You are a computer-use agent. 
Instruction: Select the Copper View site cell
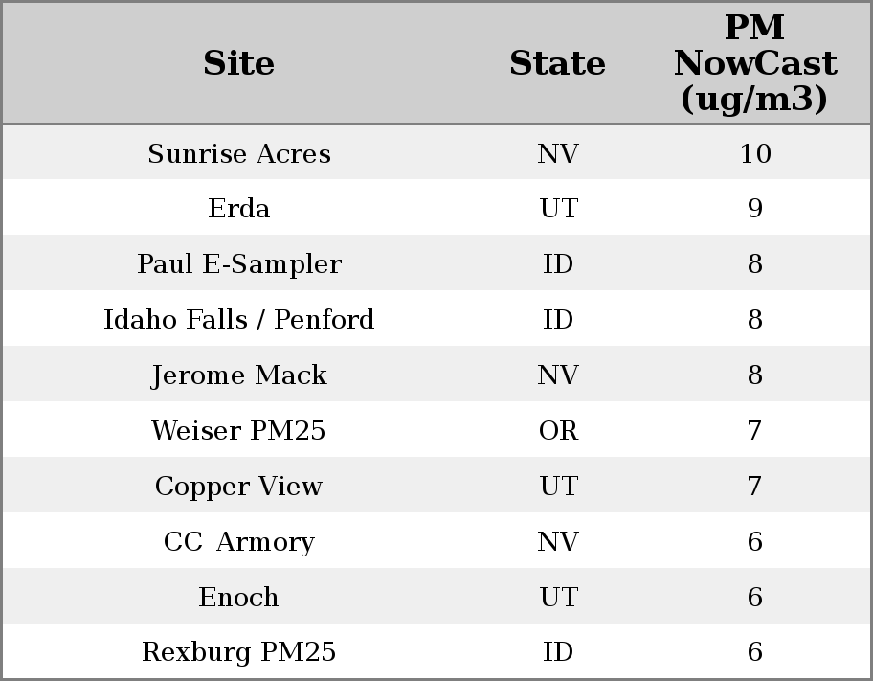(x=238, y=487)
